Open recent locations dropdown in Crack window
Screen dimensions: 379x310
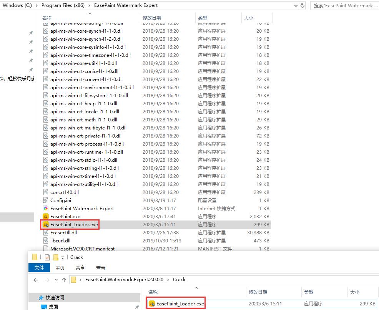tap(56, 280)
